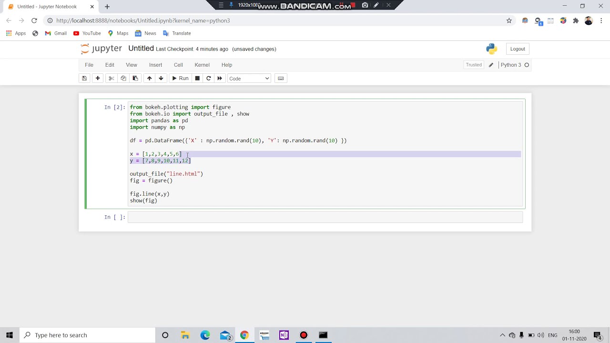Move selected cell up arrow
610x343 pixels.
coord(149,79)
